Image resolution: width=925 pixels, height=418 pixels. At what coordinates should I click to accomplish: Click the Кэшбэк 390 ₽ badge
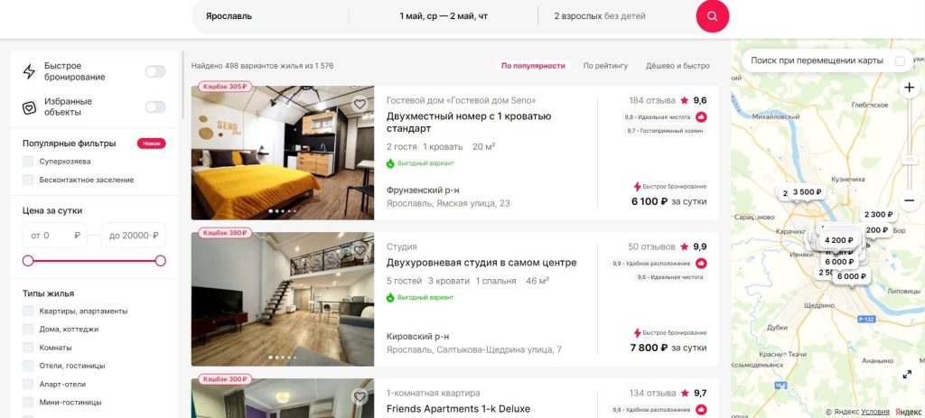click(225, 233)
